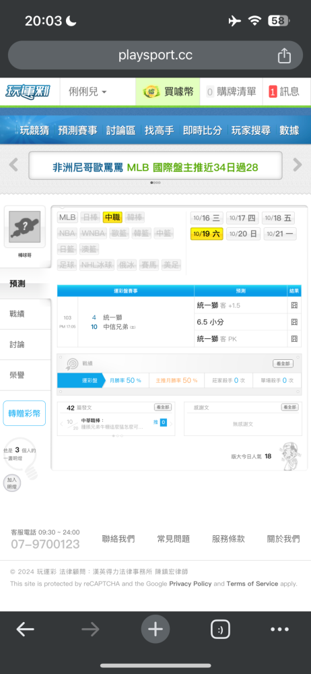Click 看全部 in the 篇發文 box
Screen dimensions: 311x674
click(163, 407)
